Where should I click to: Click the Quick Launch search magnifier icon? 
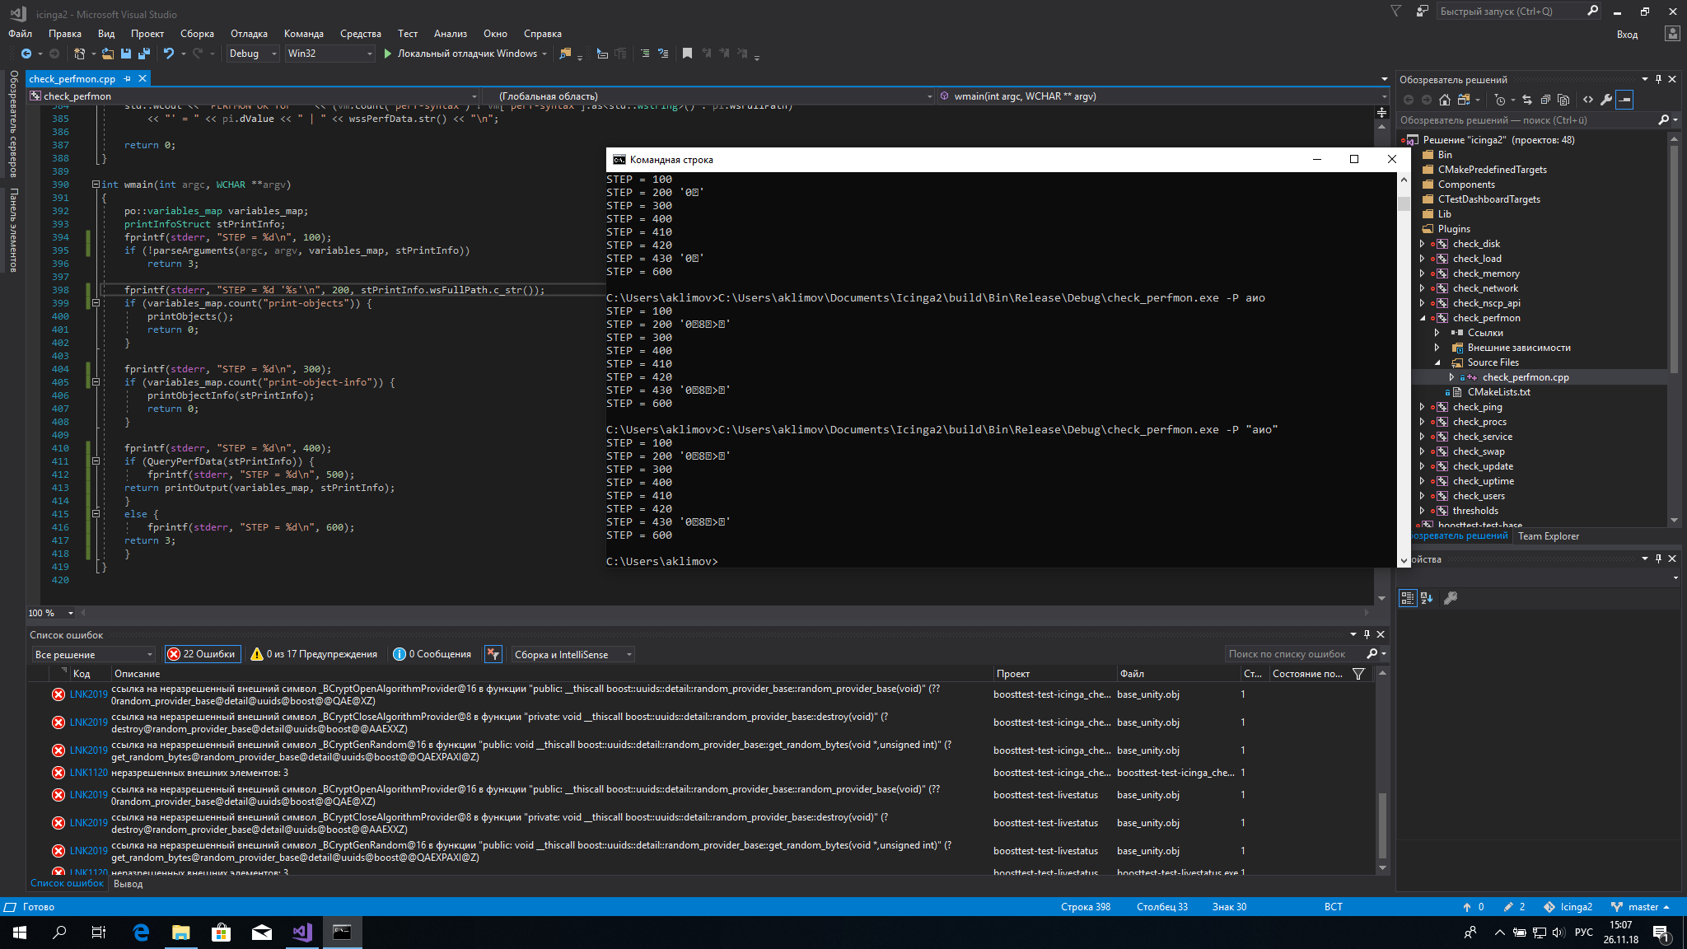(x=1593, y=12)
